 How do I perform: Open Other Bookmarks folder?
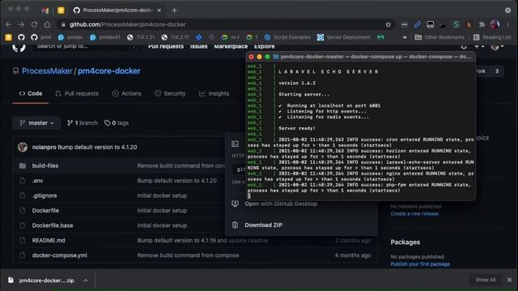click(439, 37)
